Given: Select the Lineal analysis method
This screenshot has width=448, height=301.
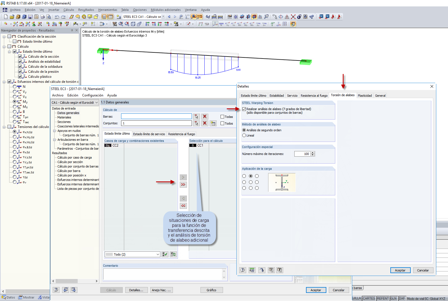Looking at the screenshot, I should (x=244, y=135).
